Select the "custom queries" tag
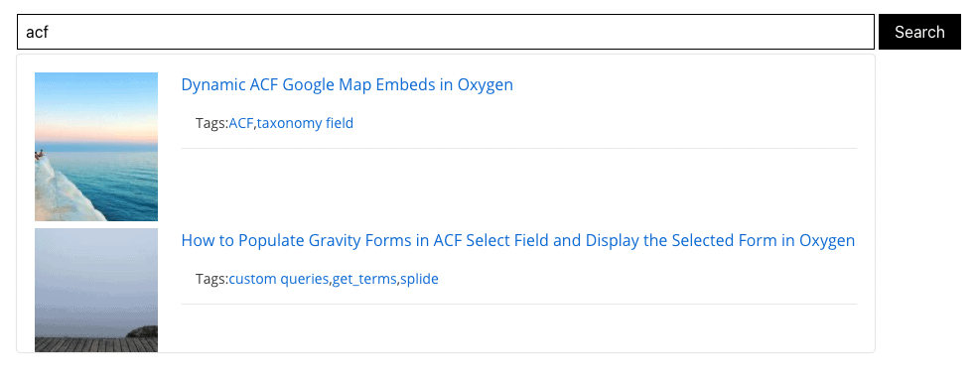 click(x=279, y=279)
